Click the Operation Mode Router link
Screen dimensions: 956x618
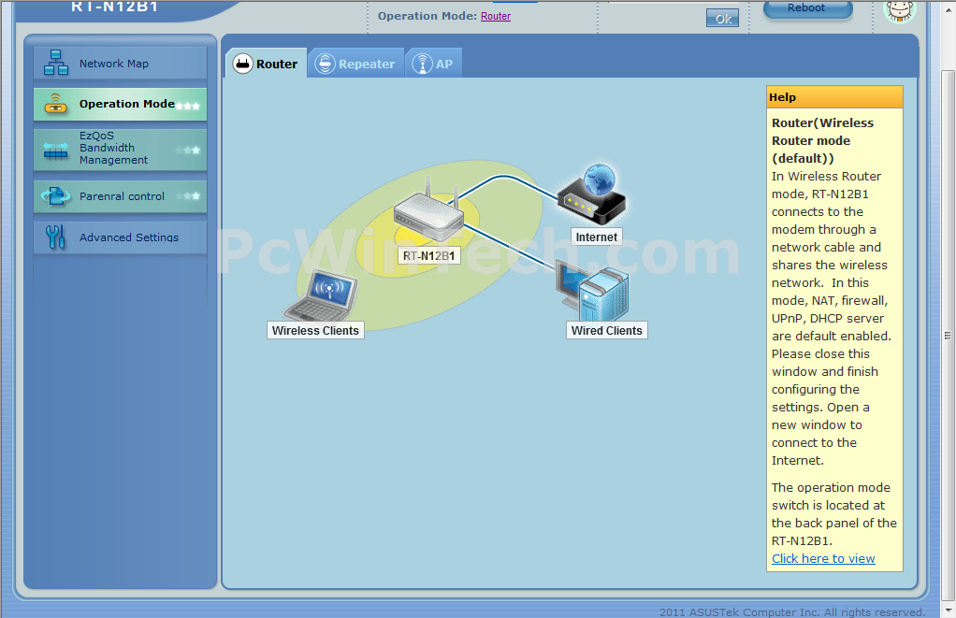click(x=496, y=17)
